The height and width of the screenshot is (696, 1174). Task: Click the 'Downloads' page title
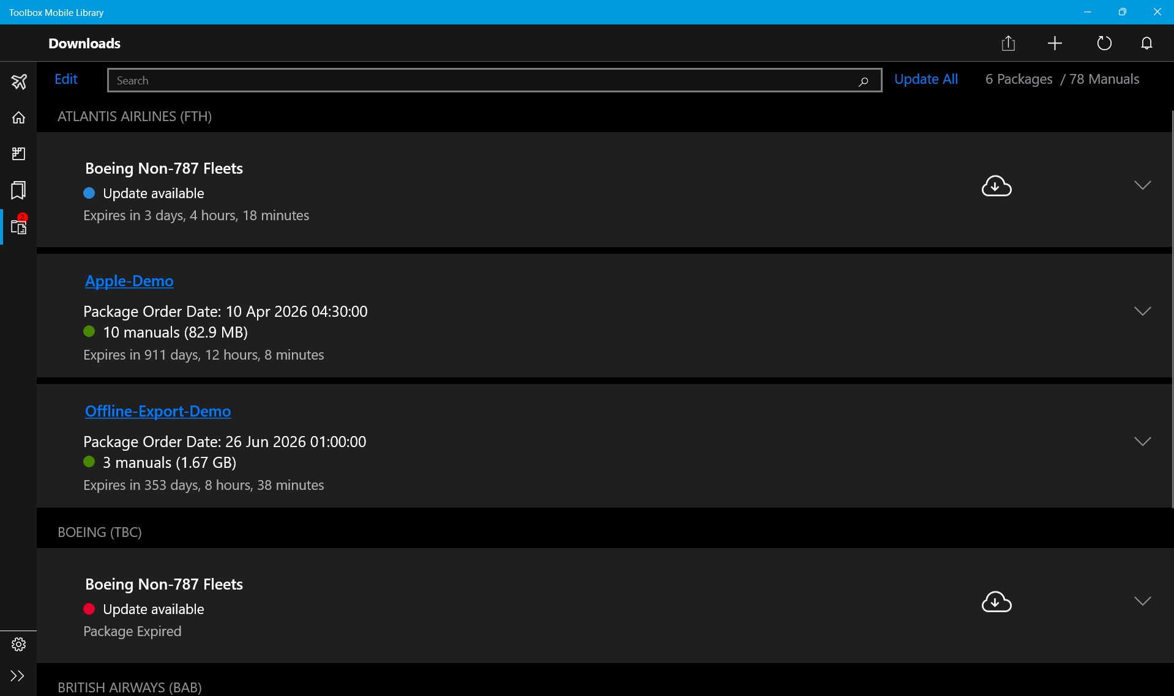tap(84, 43)
